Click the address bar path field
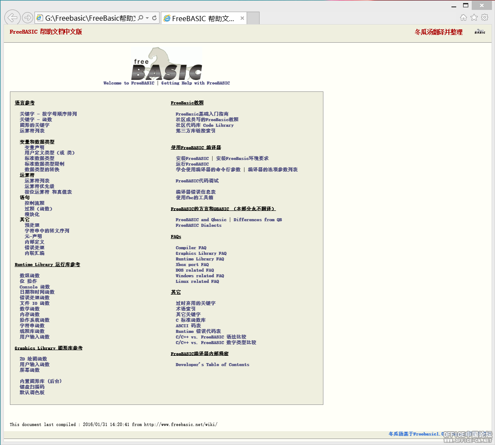The width and height of the screenshot is (495, 445). click(x=90, y=18)
